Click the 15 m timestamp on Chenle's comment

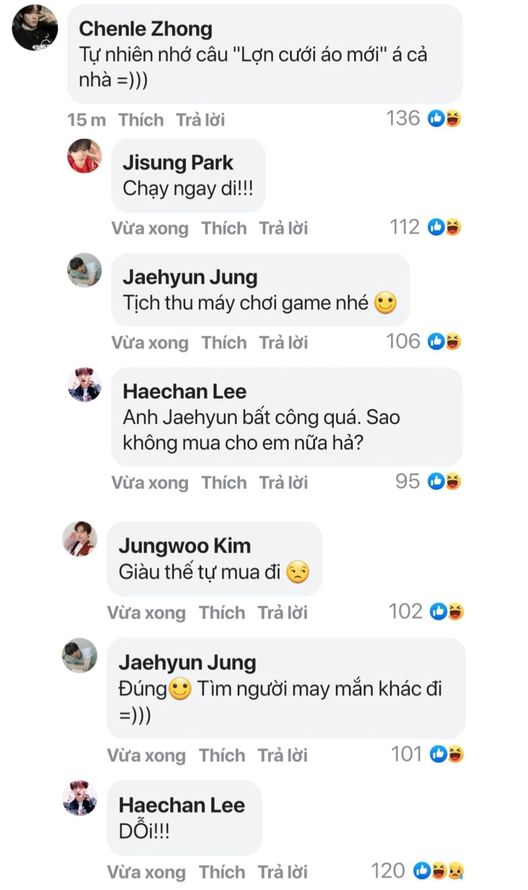pyautogui.click(x=86, y=120)
